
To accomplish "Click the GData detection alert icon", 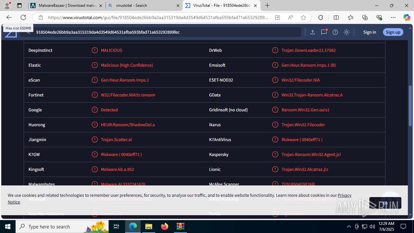I will click(x=275, y=95).
